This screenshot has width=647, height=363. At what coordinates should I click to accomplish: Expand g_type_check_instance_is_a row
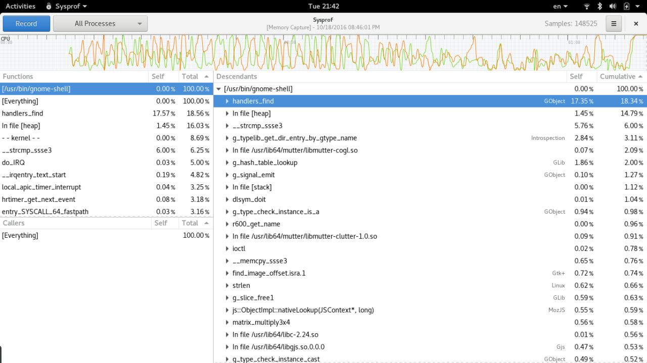pyautogui.click(x=227, y=212)
